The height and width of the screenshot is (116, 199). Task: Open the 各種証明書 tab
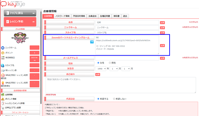click(x=105, y=16)
